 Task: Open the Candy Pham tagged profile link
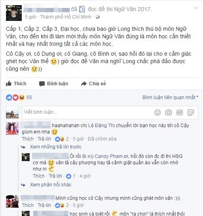tap(108, 156)
